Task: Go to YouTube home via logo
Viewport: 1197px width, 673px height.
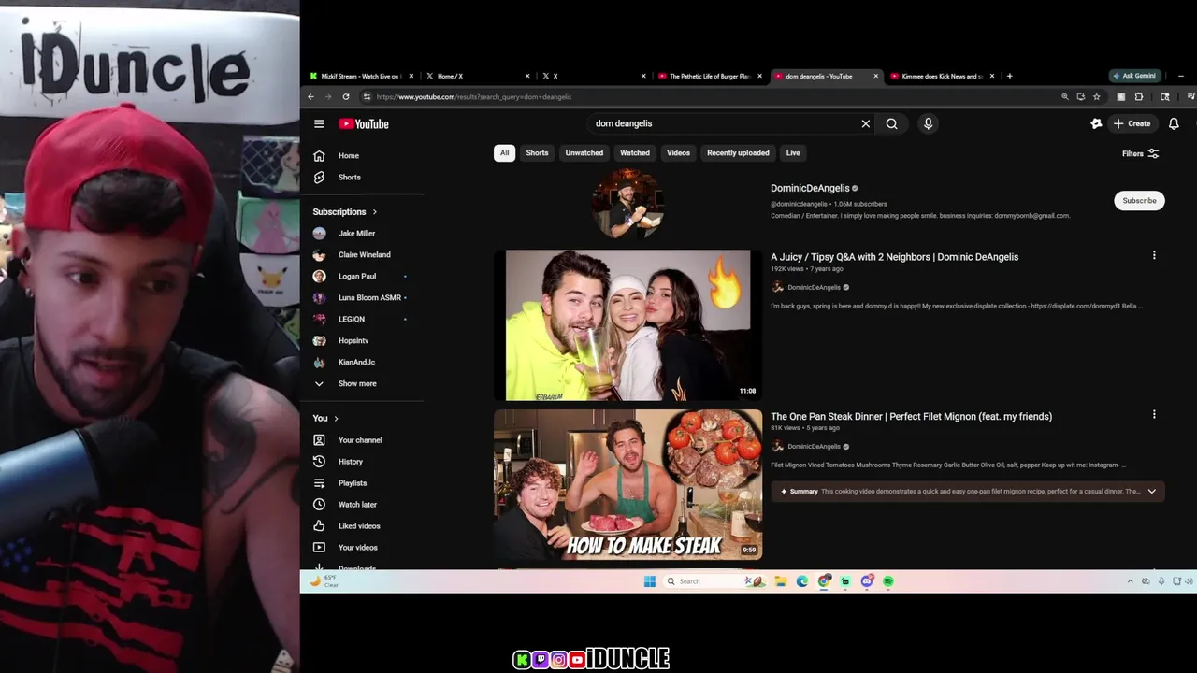Action: click(363, 123)
